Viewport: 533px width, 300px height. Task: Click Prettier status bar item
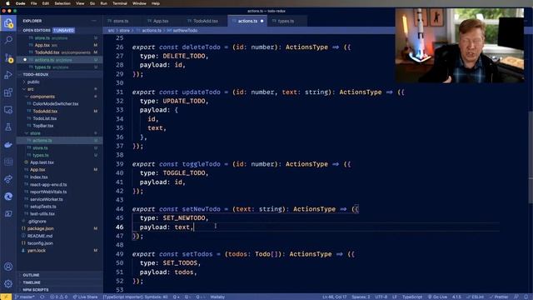[499, 297]
